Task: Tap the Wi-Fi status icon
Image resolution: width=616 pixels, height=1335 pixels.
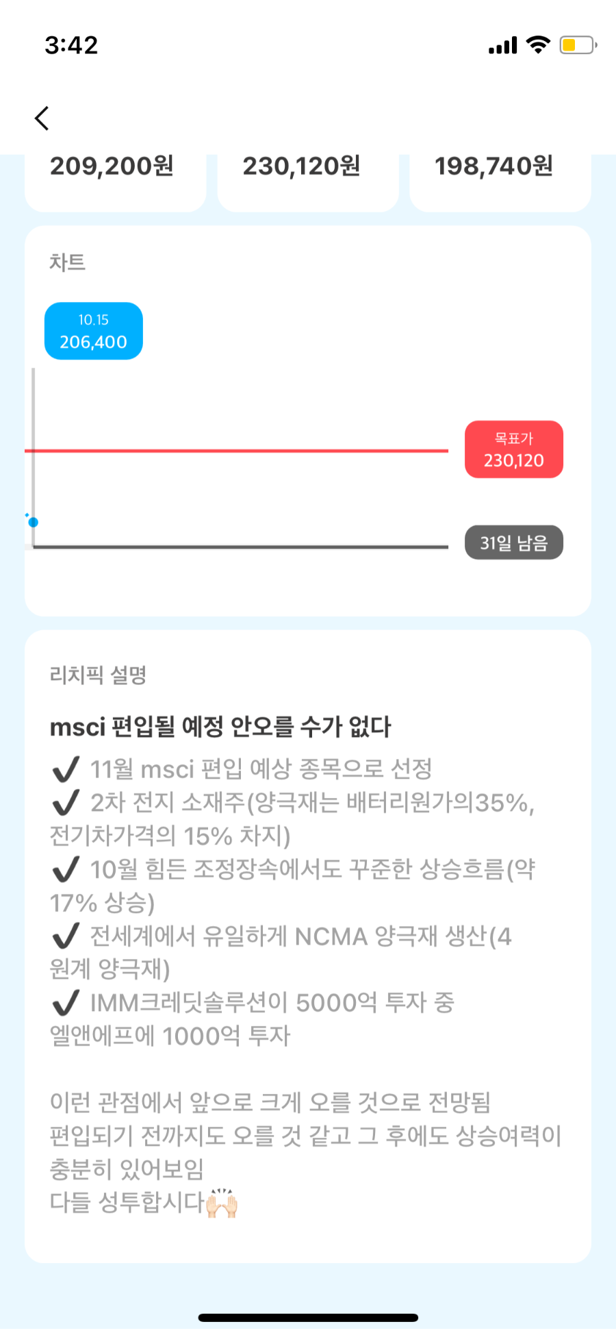Action: click(x=539, y=45)
